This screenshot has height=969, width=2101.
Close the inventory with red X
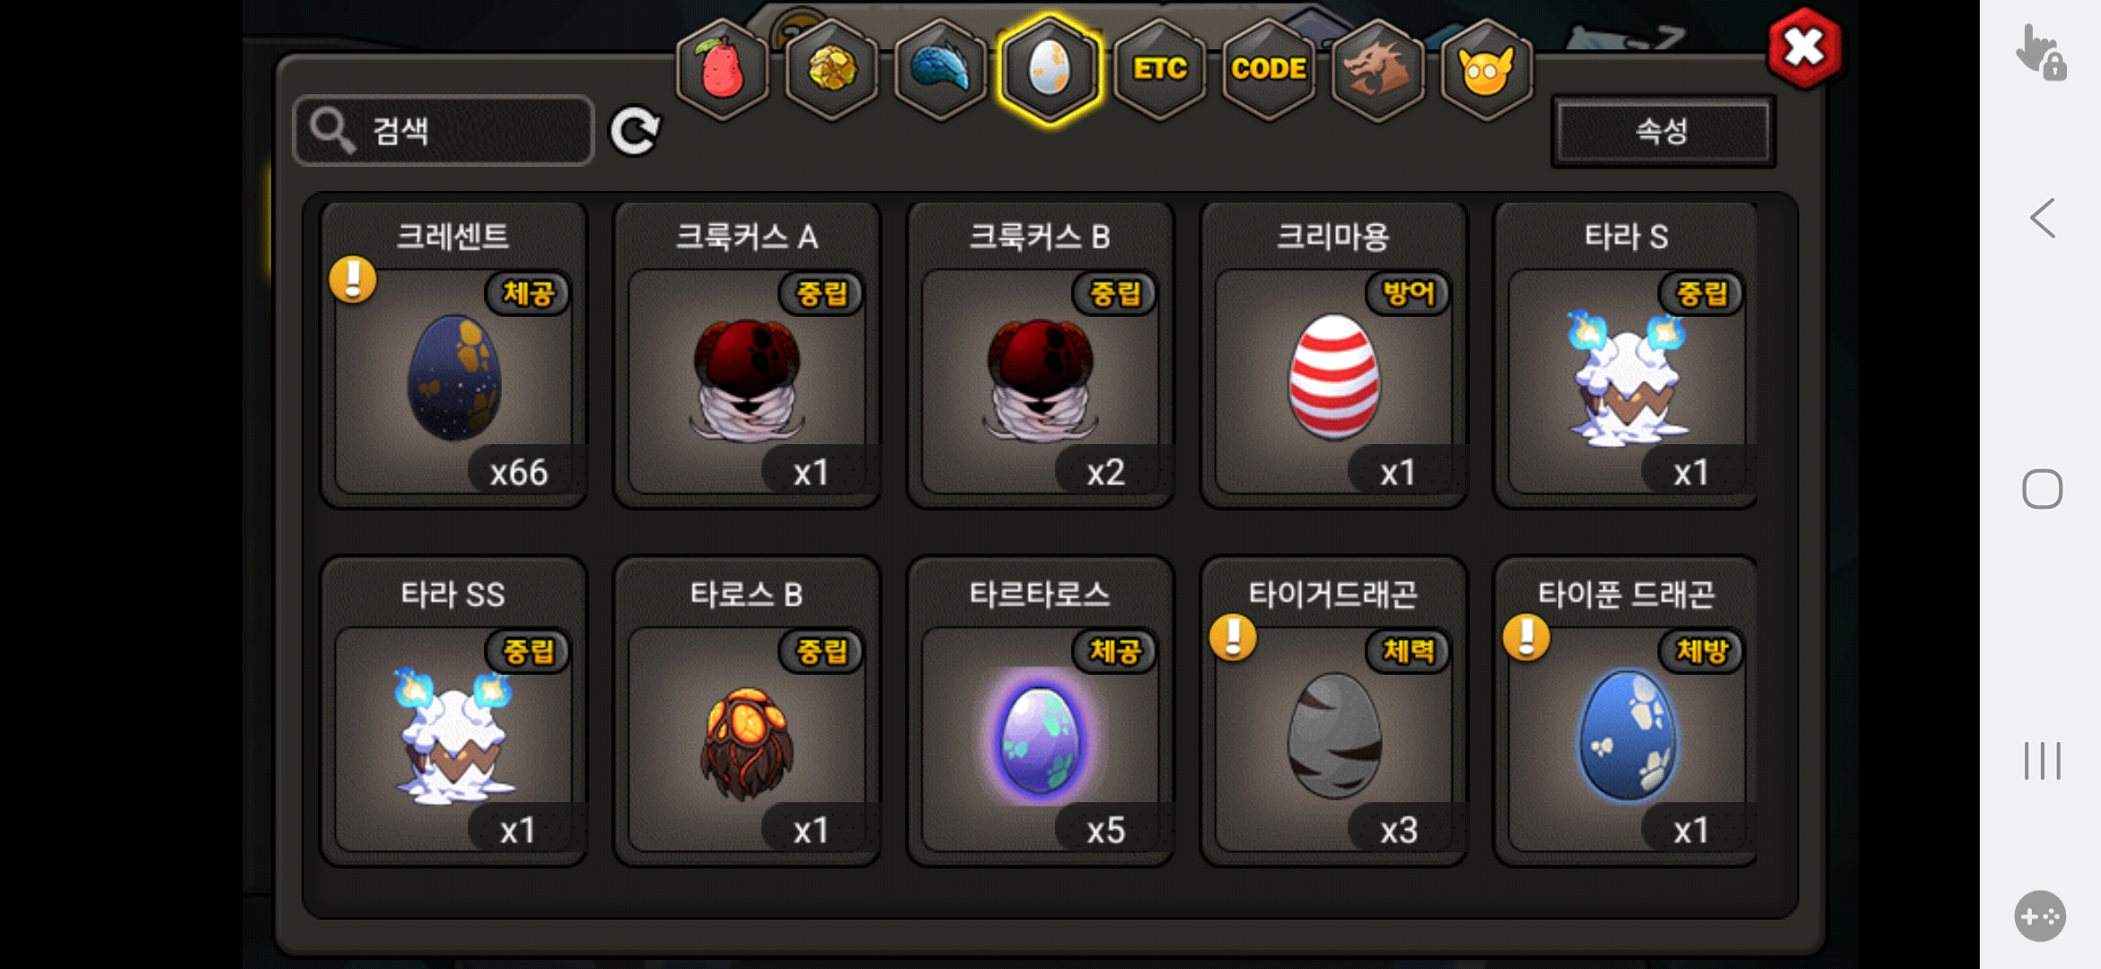1804,48
